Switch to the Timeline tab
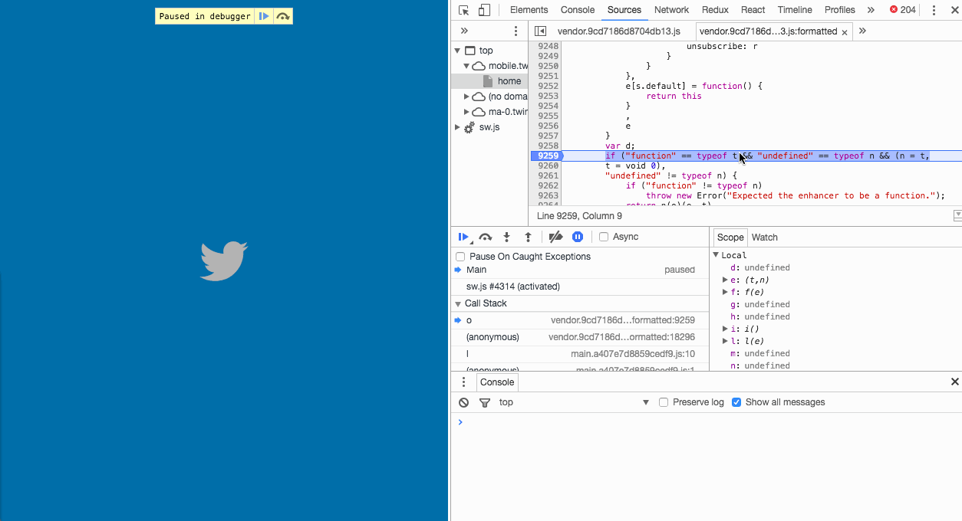 click(x=795, y=10)
